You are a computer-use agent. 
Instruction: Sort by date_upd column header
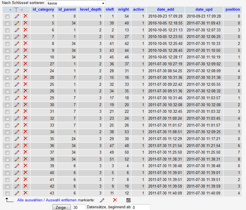point(204,9)
